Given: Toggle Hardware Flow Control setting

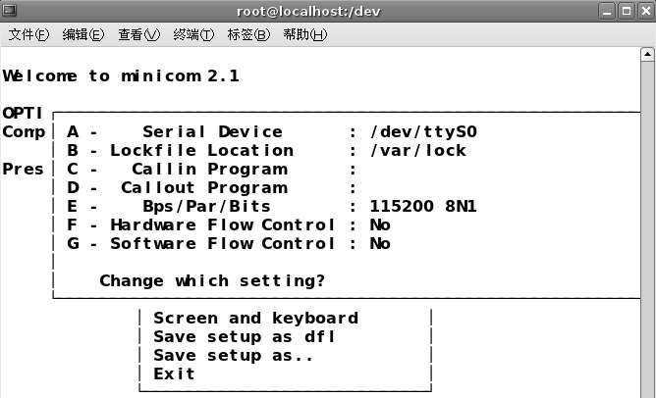Looking at the screenshot, I should 228,225.
